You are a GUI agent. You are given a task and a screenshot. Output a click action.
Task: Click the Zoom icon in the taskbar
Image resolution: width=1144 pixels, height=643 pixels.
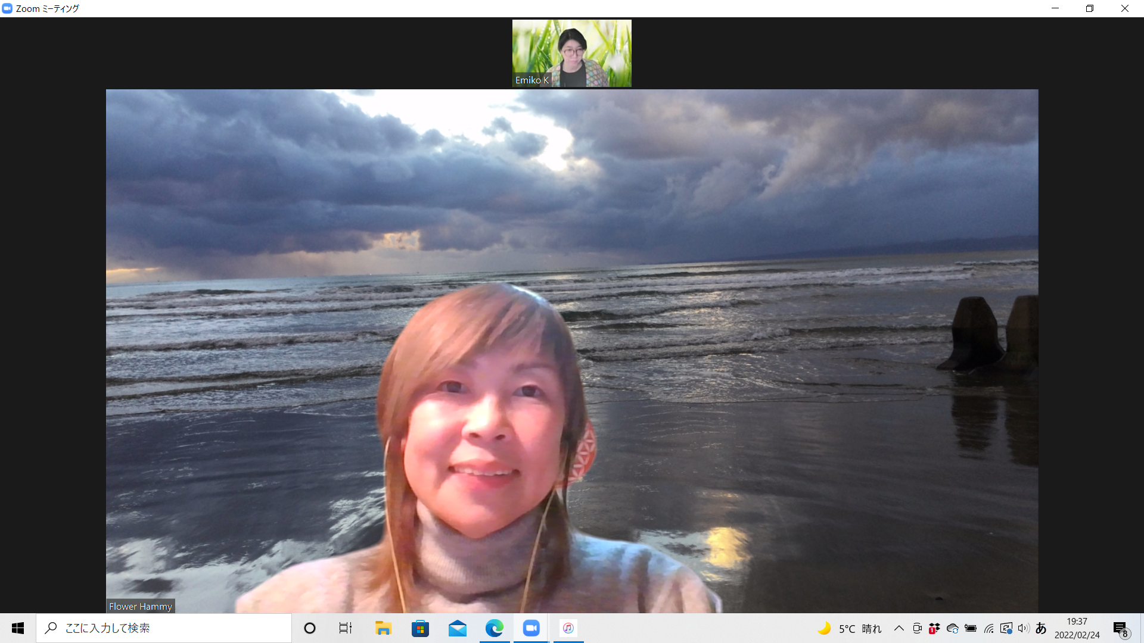tap(531, 628)
